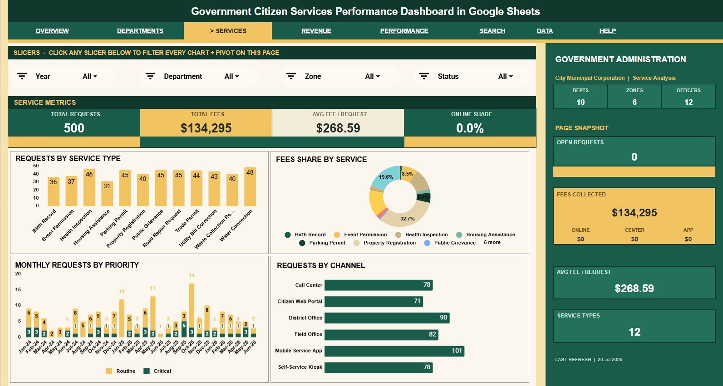Click the Housing Assistance bar showing 31
723x386 pixels.
click(x=107, y=194)
